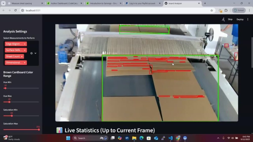Close the PayPal login tab

(160, 3)
